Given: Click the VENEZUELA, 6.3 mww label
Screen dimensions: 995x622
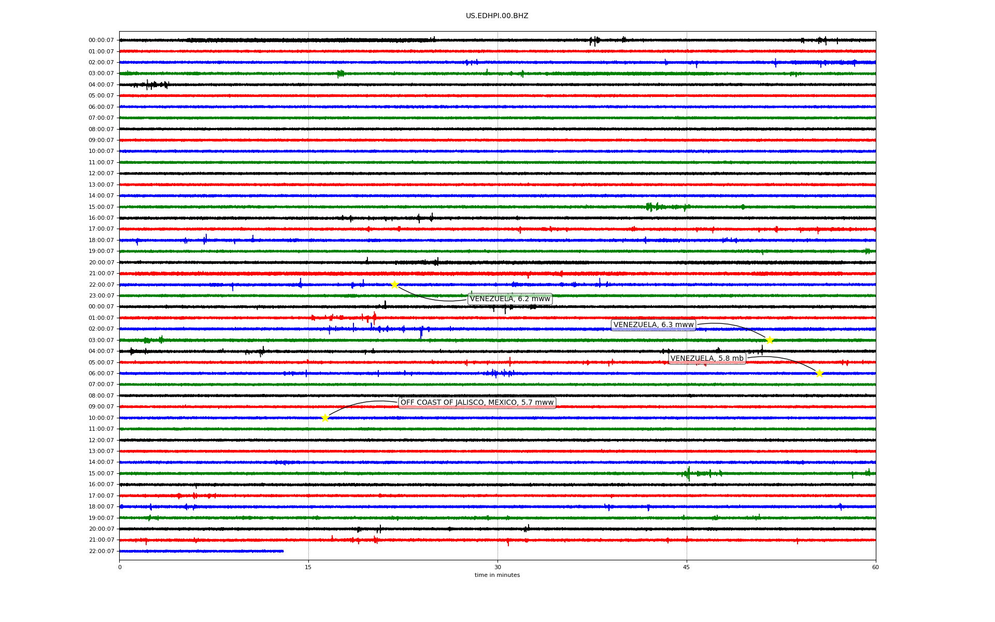Looking at the screenshot, I should coord(653,325).
